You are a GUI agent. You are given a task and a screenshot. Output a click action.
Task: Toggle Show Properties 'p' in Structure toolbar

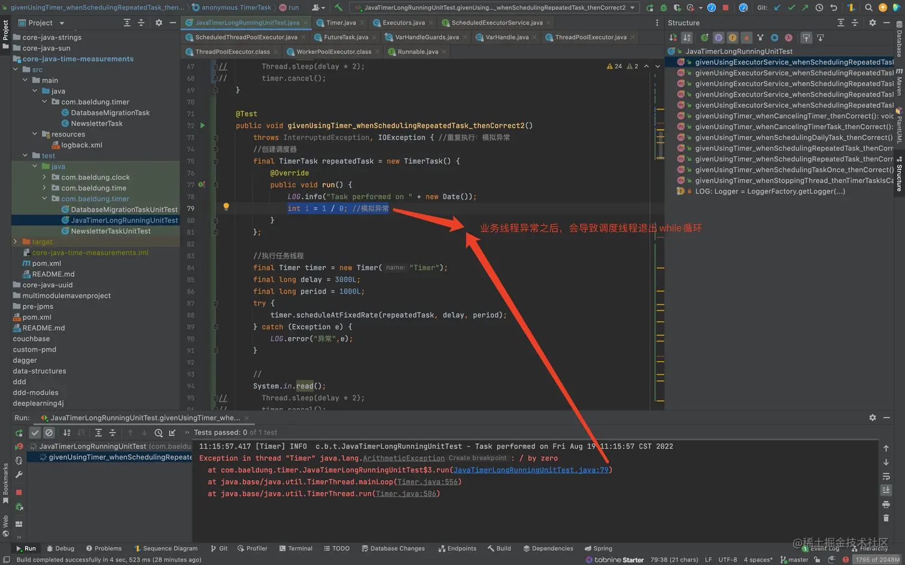pyautogui.click(x=718, y=38)
